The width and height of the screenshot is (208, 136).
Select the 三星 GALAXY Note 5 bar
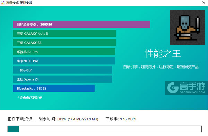pyautogui.click(x=64, y=34)
